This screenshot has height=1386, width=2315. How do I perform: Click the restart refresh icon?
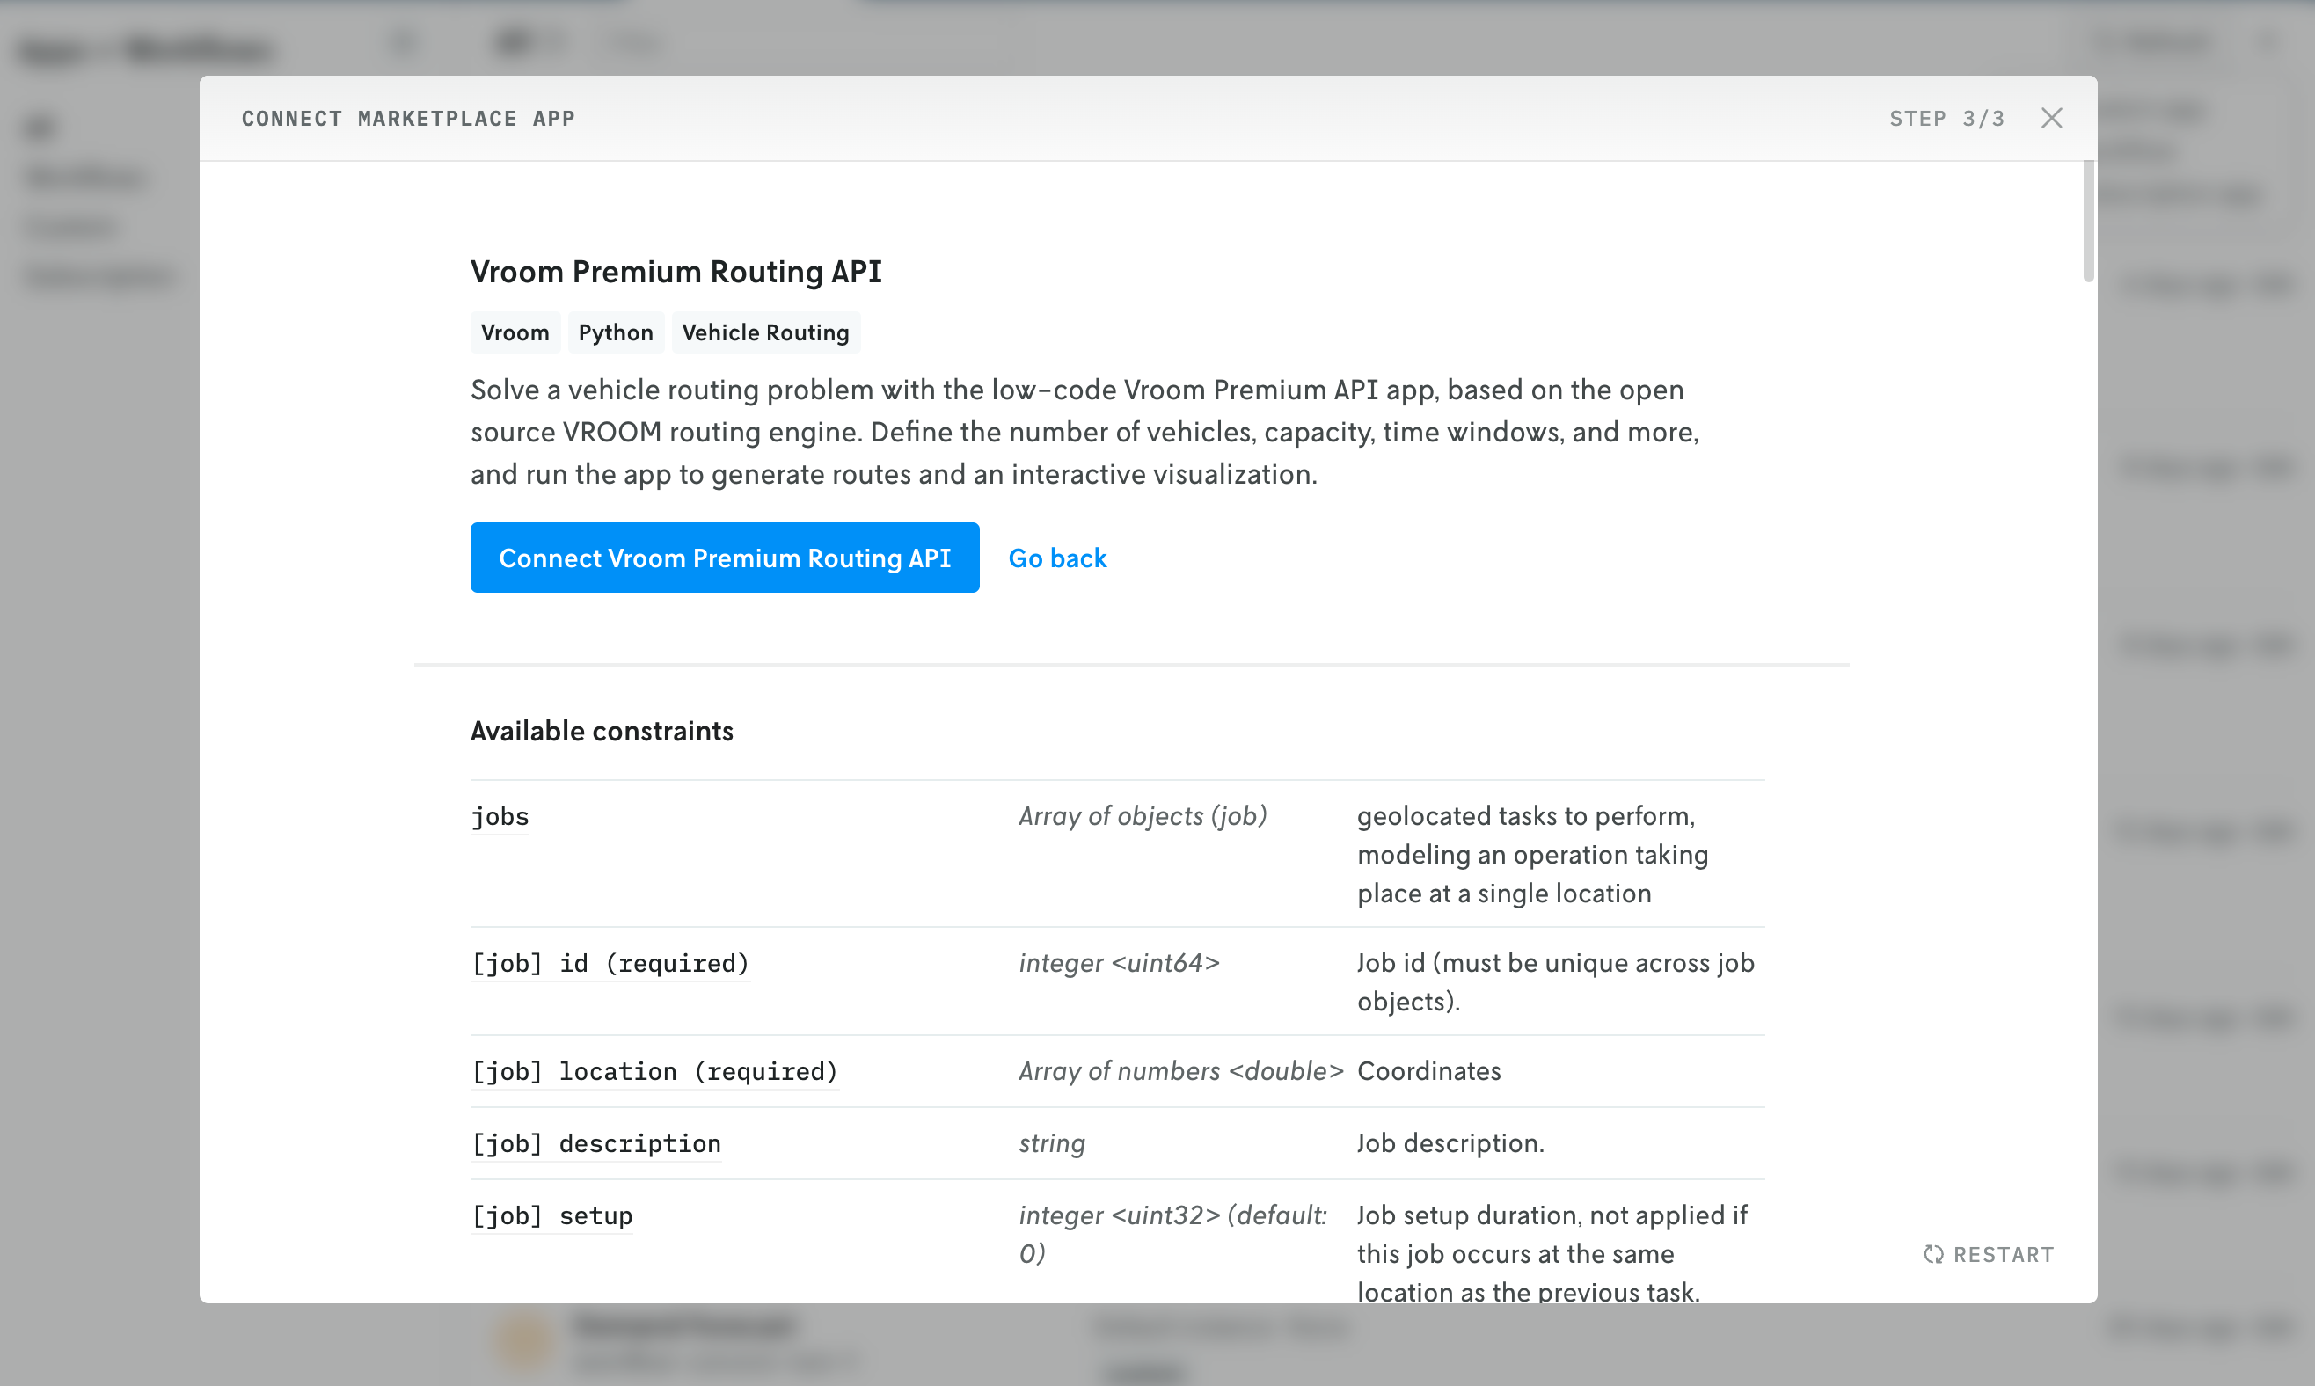click(x=1933, y=1253)
